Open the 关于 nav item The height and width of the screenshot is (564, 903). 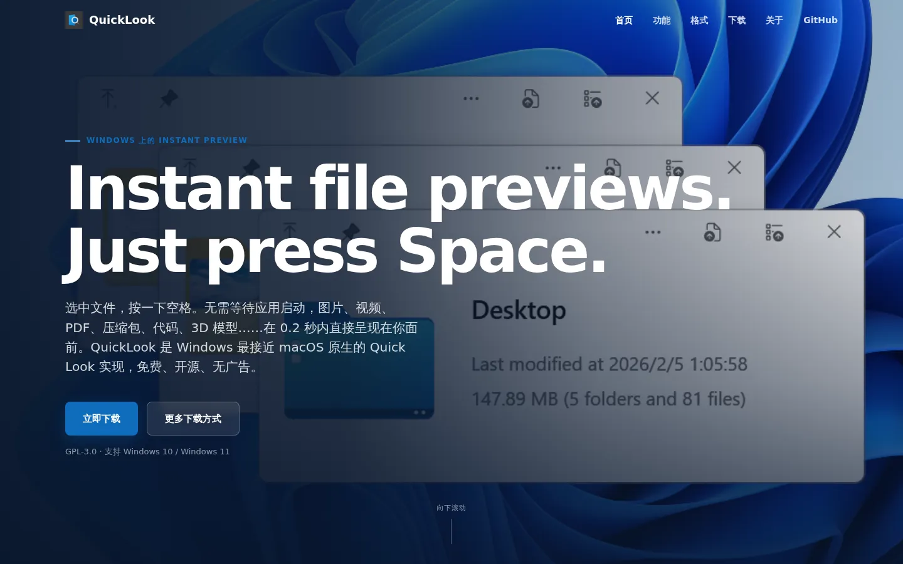(774, 20)
